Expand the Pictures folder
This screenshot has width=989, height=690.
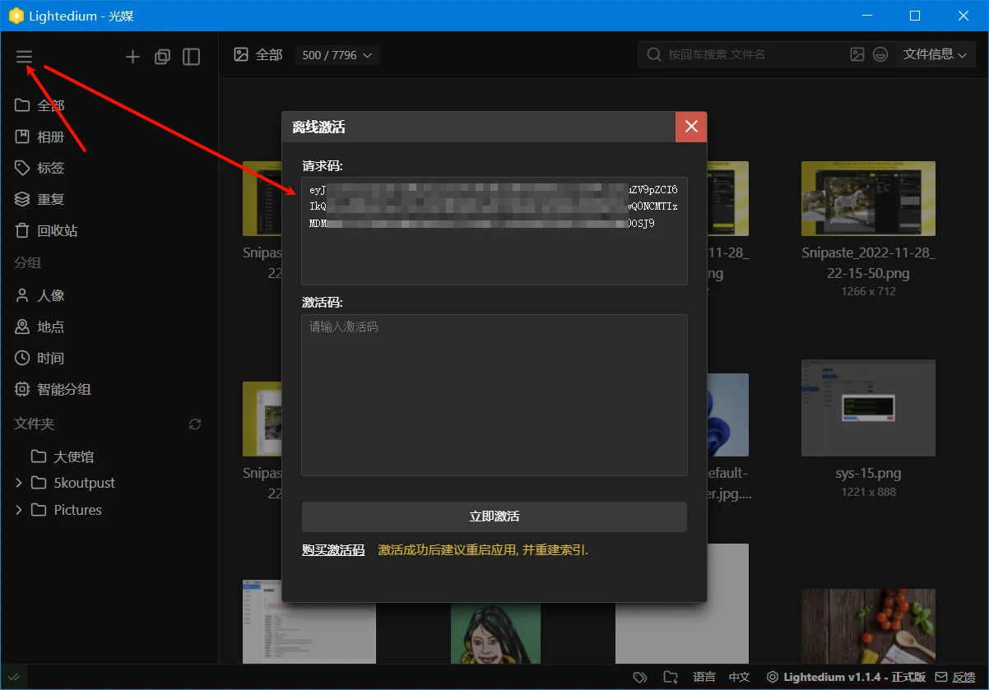pyautogui.click(x=19, y=510)
